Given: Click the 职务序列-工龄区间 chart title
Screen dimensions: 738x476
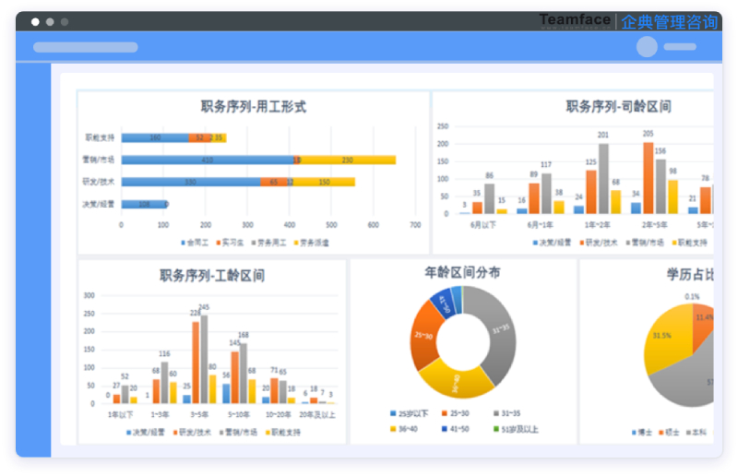Looking at the screenshot, I should click(212, 276).
